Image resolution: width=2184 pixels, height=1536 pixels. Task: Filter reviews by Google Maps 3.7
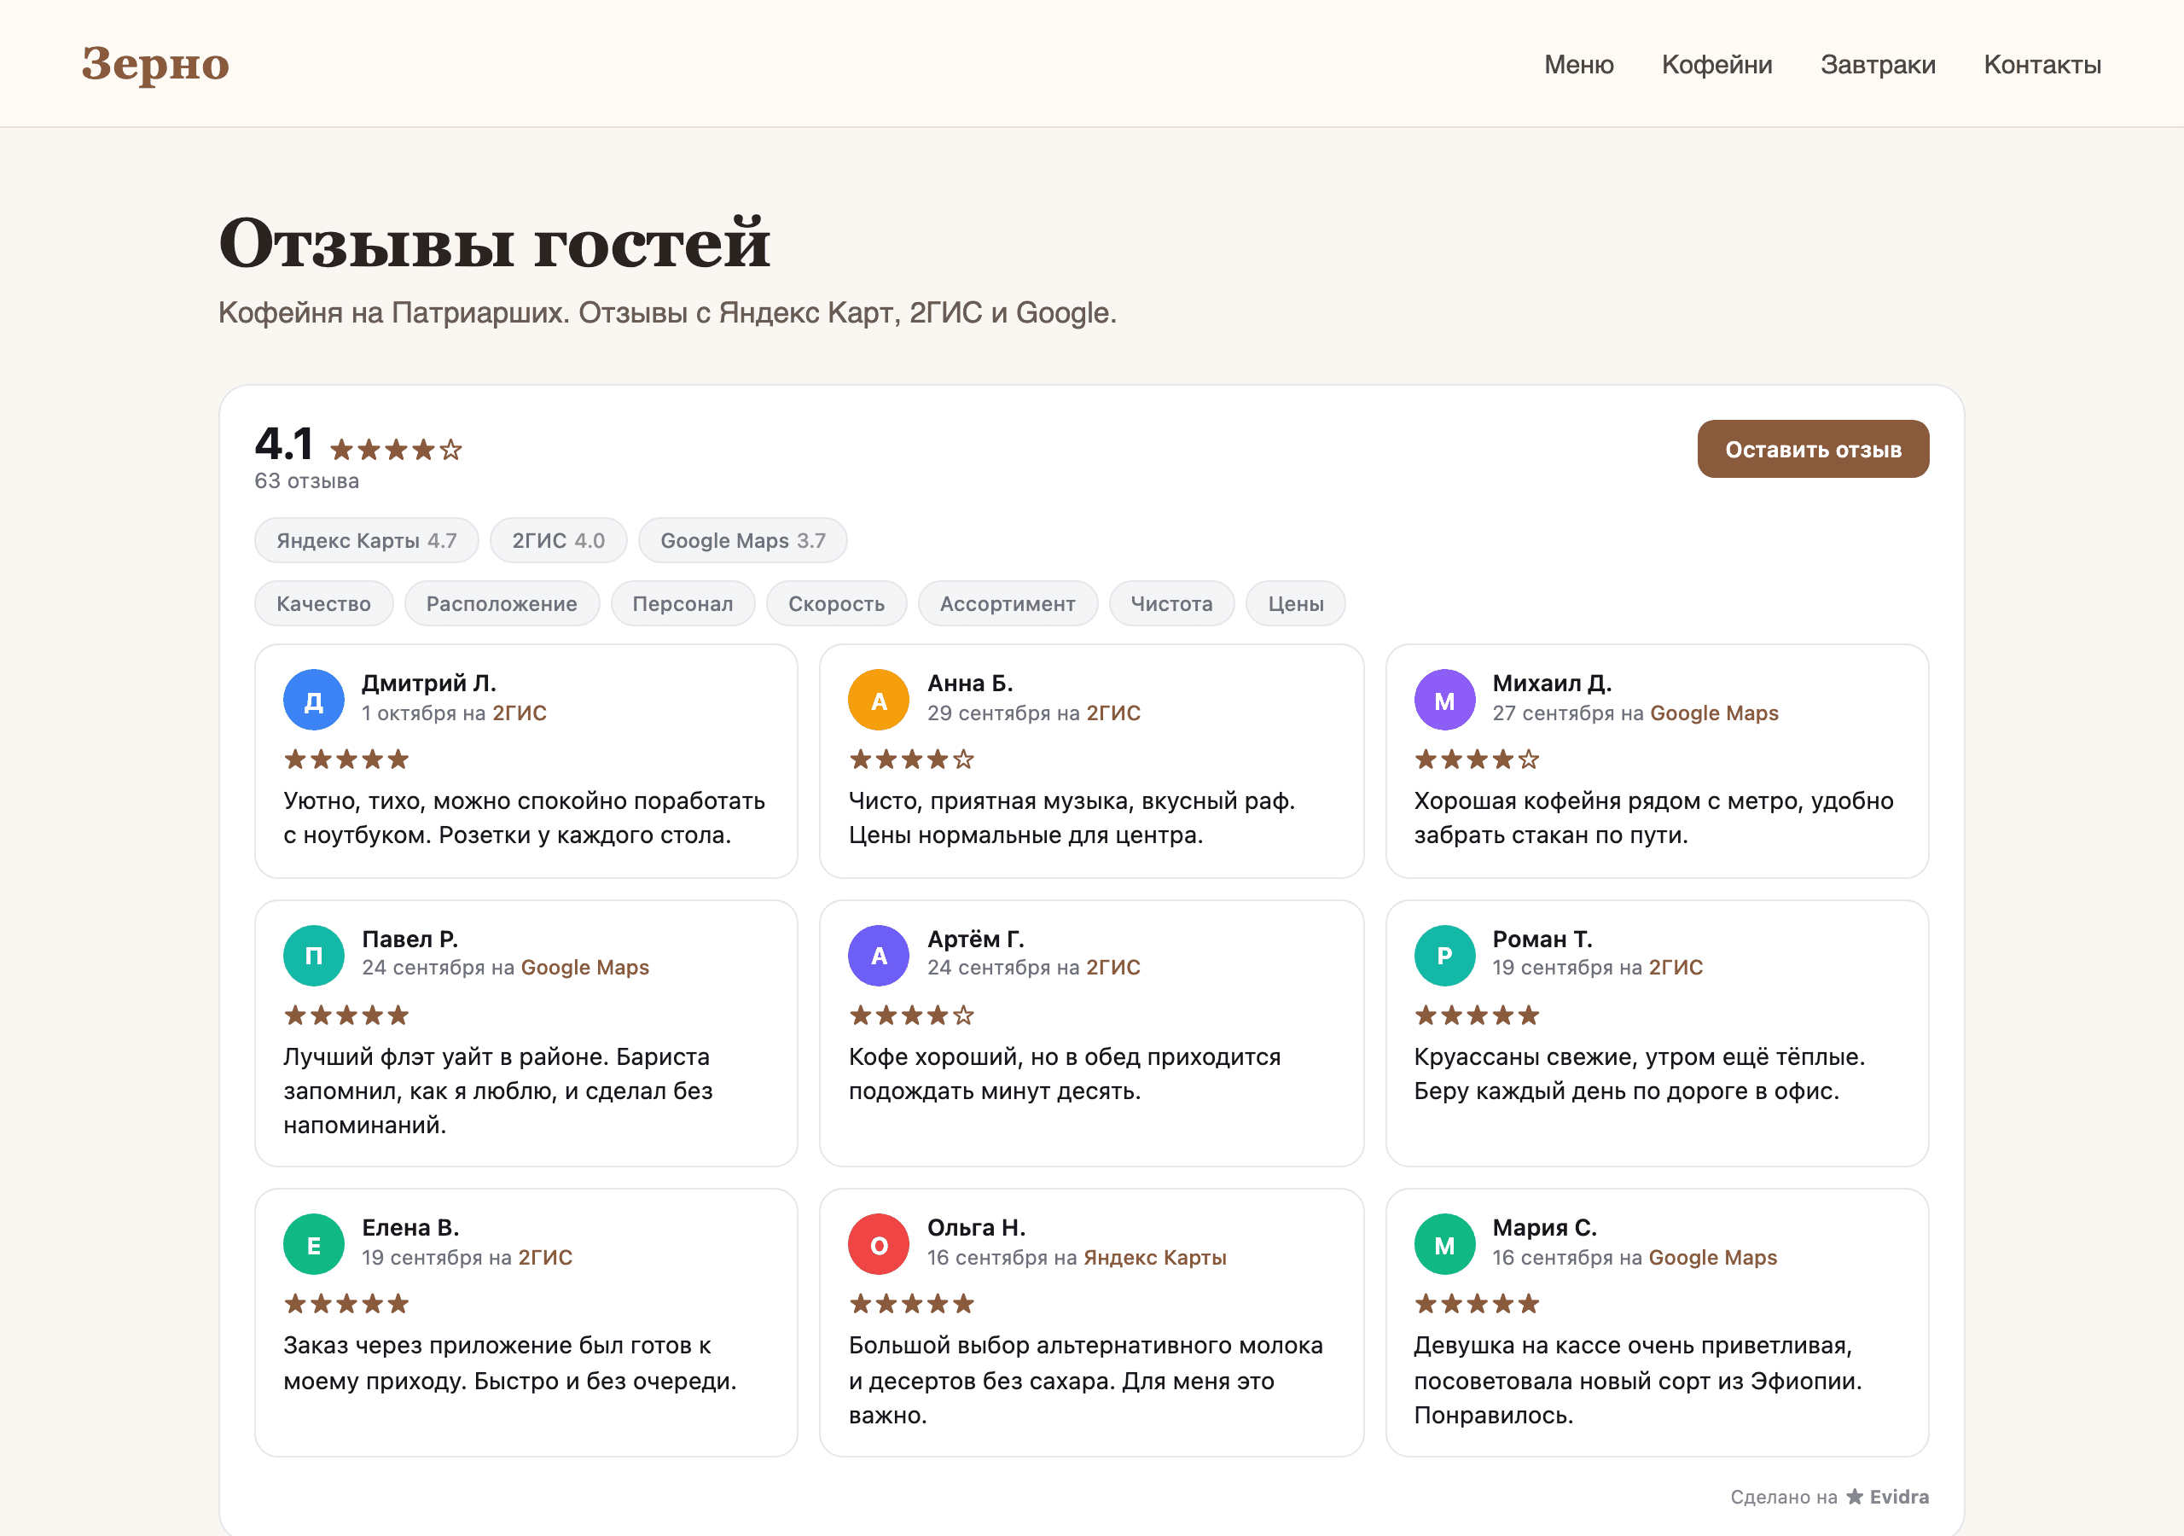point(742,540)
